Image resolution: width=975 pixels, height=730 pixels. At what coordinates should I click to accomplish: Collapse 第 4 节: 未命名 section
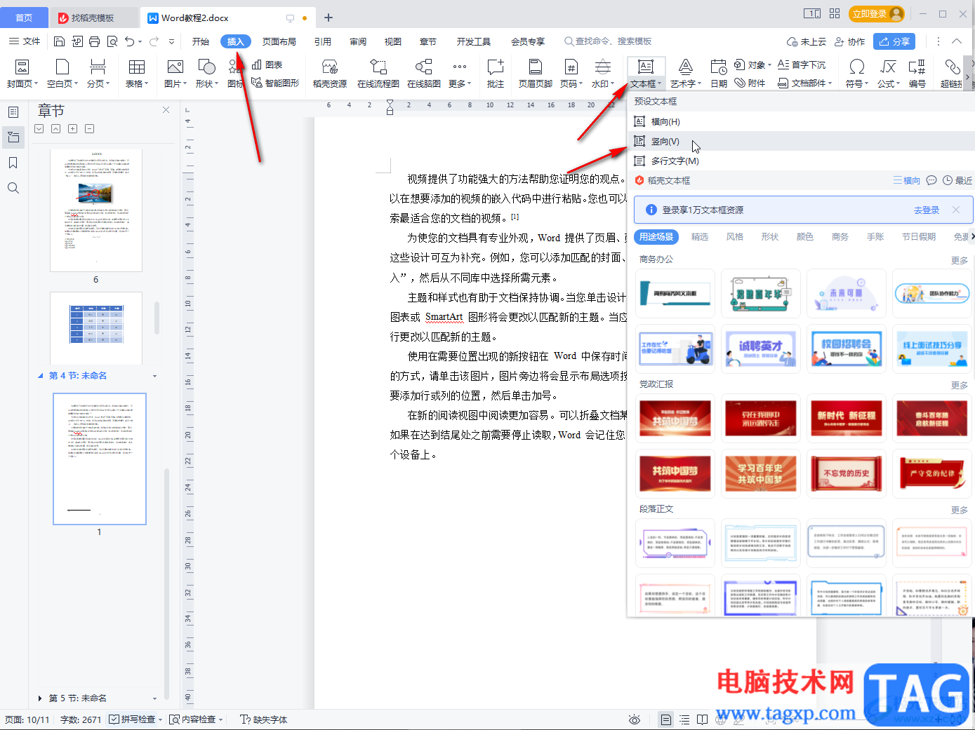pos(40,376)
